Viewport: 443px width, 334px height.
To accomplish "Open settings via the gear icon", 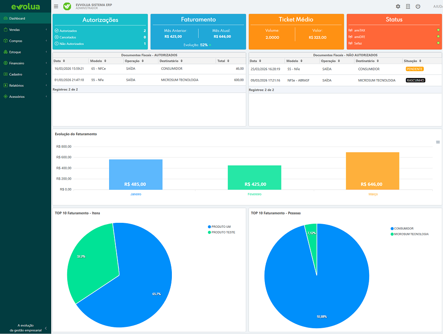I will point(398,7).
